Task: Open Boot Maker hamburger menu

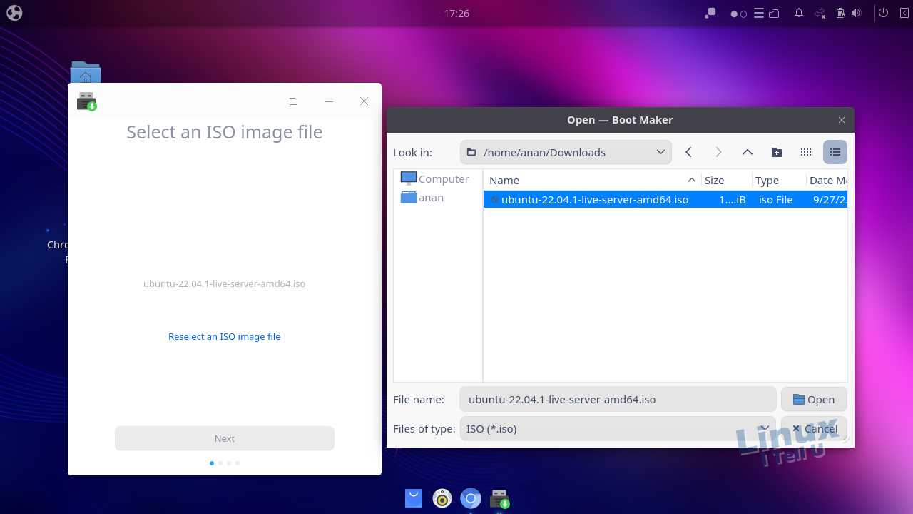Action: coord(293,101)
